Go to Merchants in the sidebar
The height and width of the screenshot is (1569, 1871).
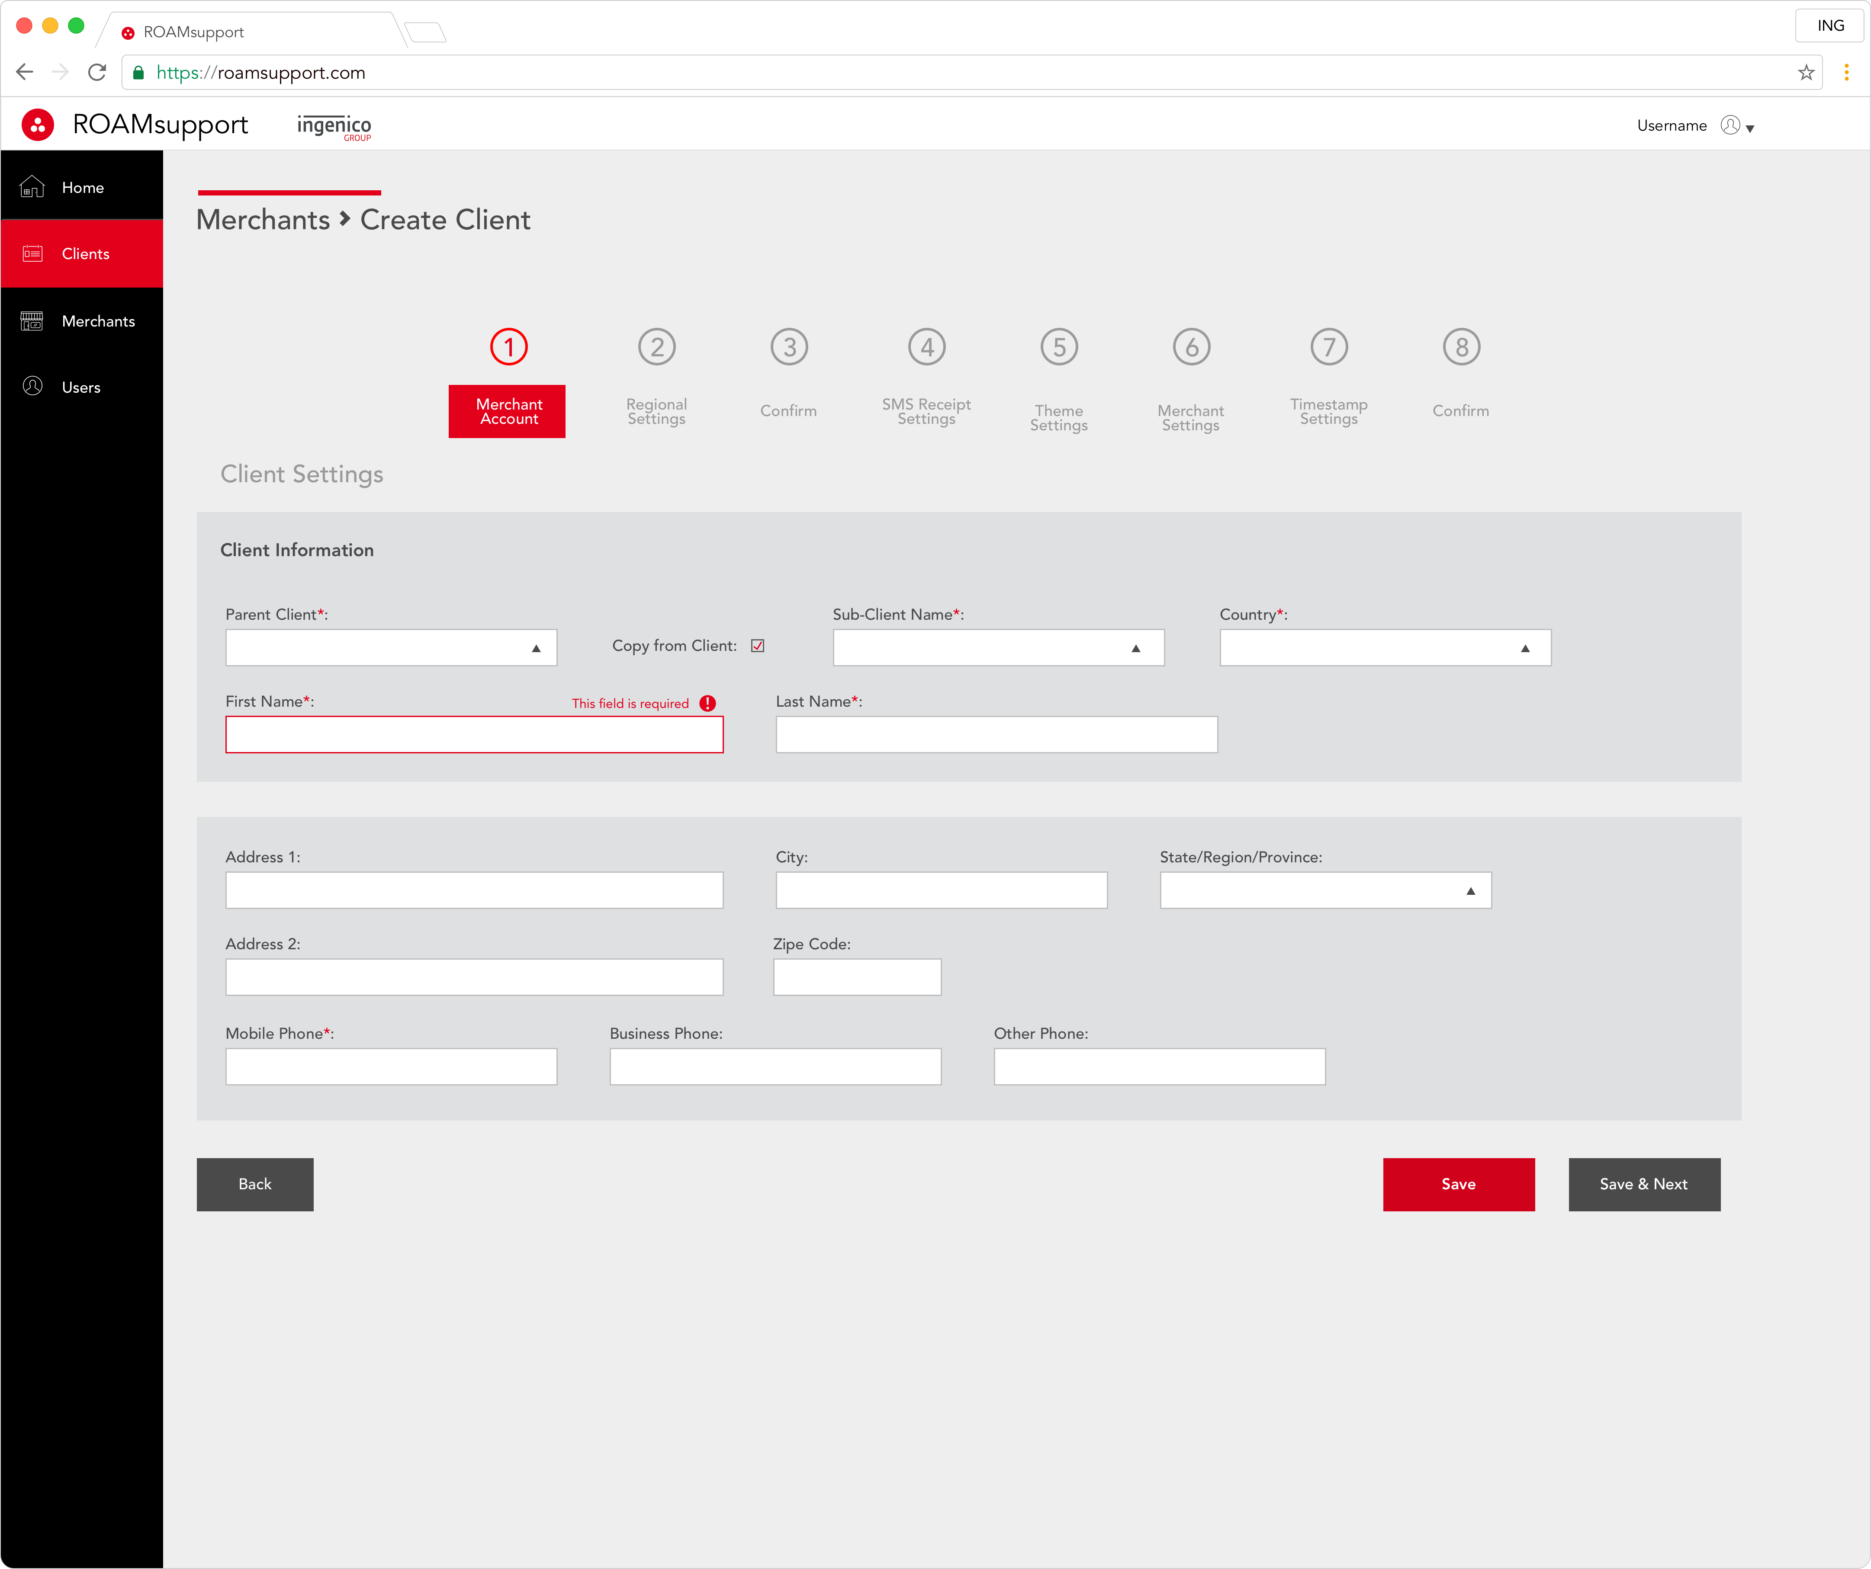tap(82, 320)
